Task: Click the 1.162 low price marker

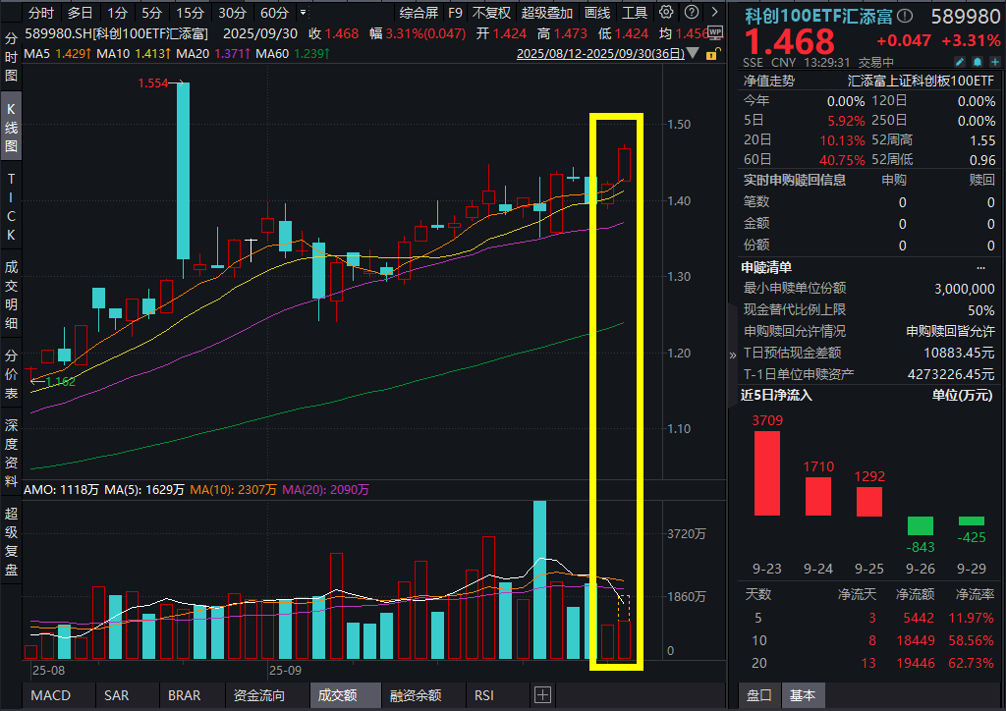Action: 61,381
